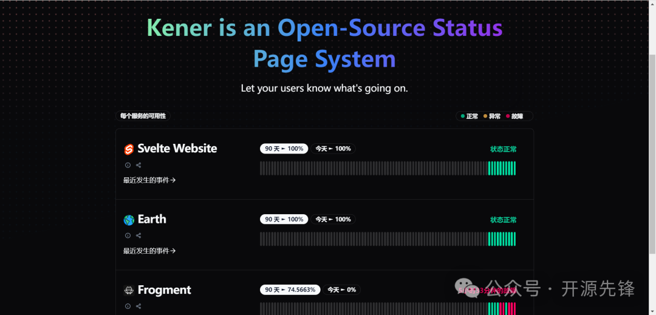Viewport: 656px width, 315px height.
Task: Switch Svelte Website to 今天 view
Action: (x=333, y=149)
